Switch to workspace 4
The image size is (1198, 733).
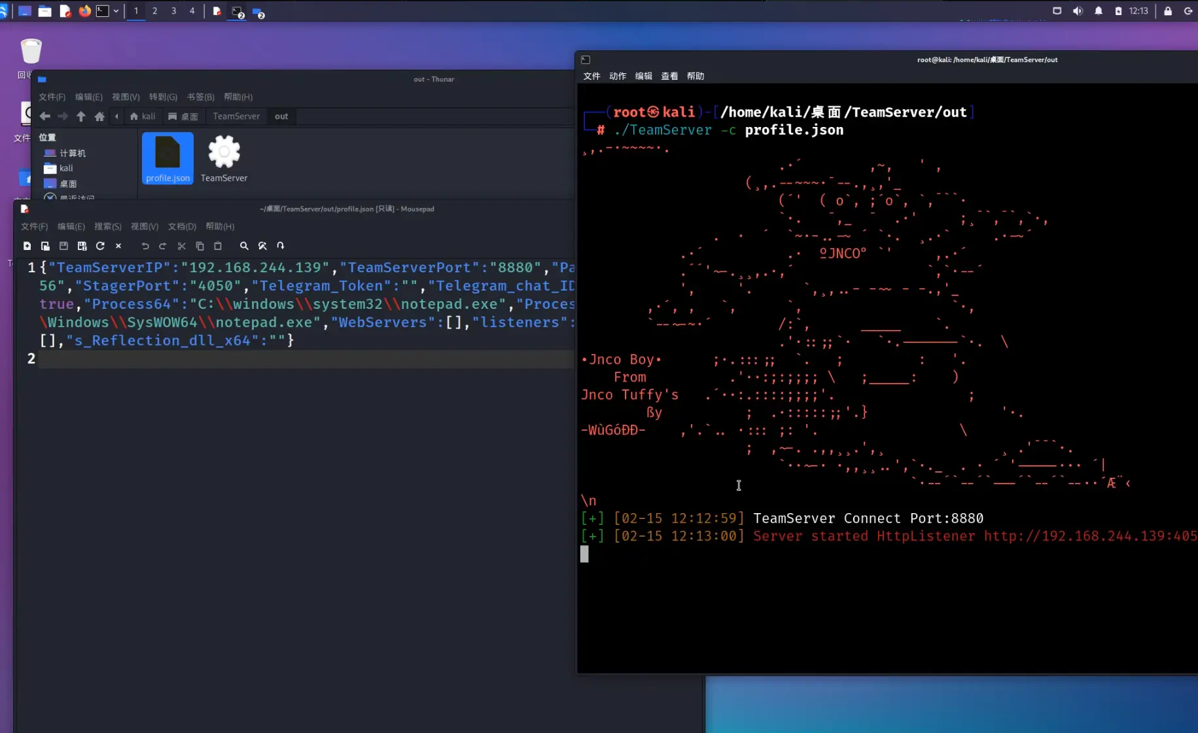(192, 11)
